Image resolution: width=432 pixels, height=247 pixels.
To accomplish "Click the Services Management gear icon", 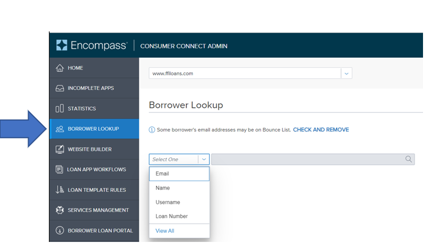I will pyautogui.click(x=60, y=210).
